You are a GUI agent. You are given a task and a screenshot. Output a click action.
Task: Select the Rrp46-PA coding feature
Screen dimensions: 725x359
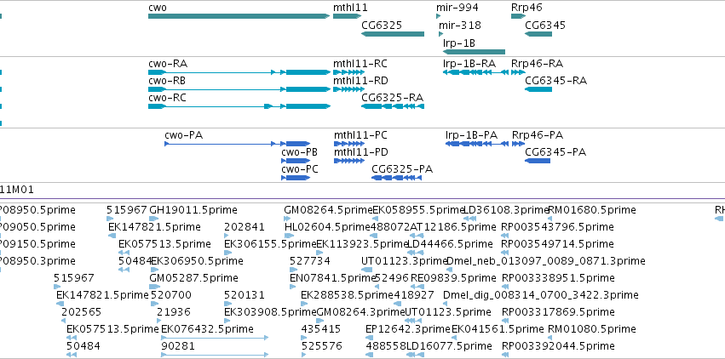(518, 144)
